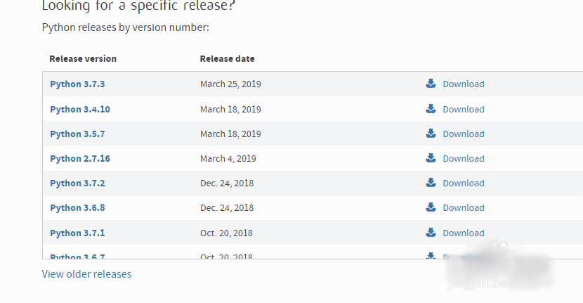Open the Python 2.7.16 release link
Image resolution: width=583 pixels, height=303 pixels.
(x=80, y=159)
